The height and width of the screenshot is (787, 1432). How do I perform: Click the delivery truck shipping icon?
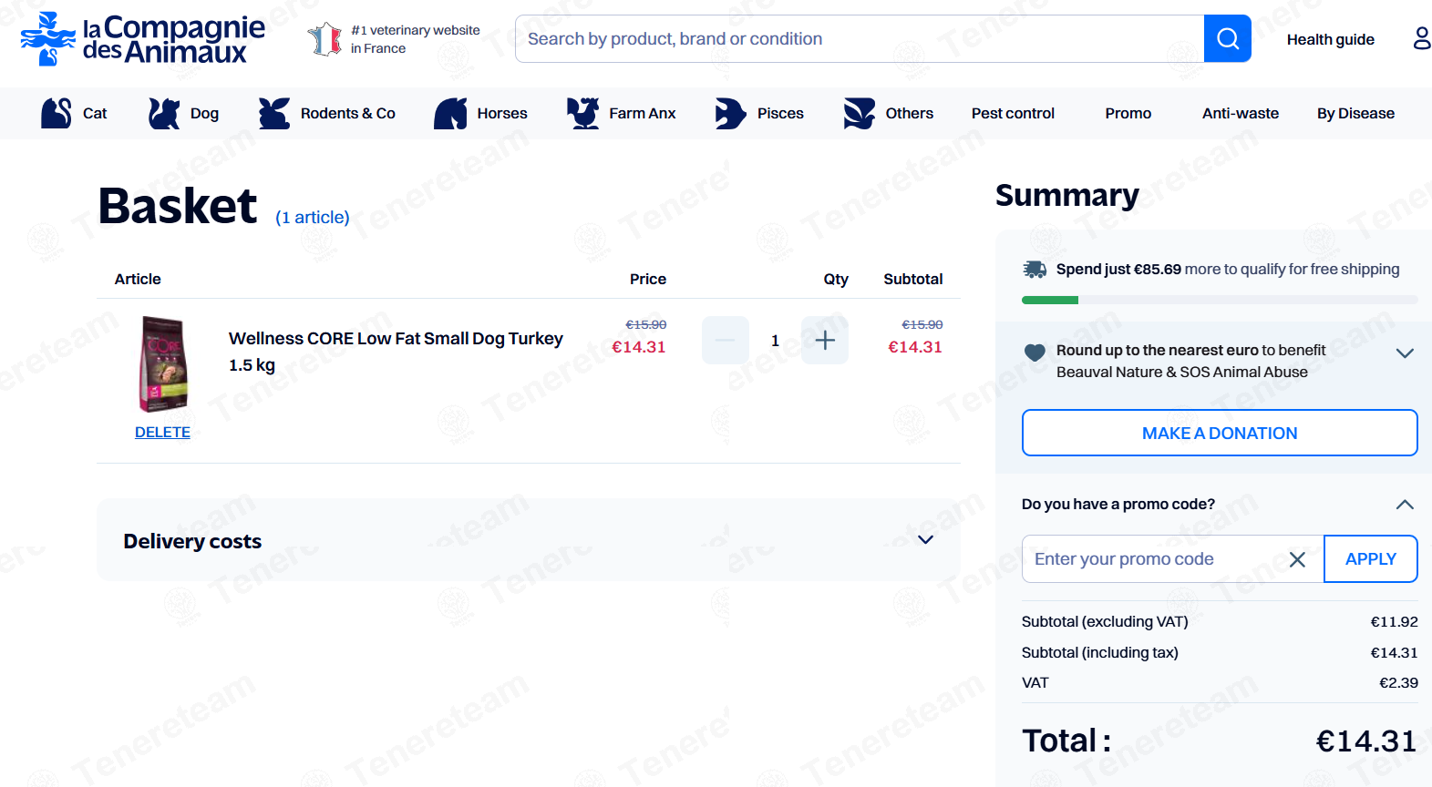(x=1035, y=270)
